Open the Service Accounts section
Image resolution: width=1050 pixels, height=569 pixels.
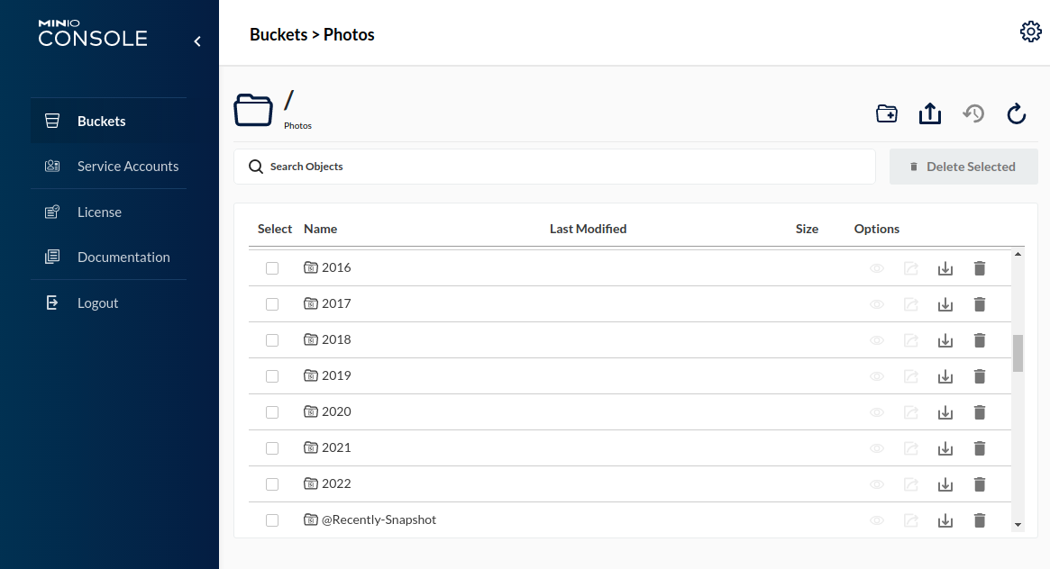(127, 166)
